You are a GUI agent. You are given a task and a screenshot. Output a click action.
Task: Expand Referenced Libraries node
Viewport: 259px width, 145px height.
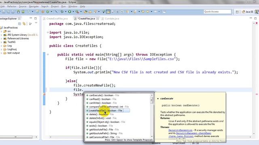pyautogui.click(x=2, y=39)
